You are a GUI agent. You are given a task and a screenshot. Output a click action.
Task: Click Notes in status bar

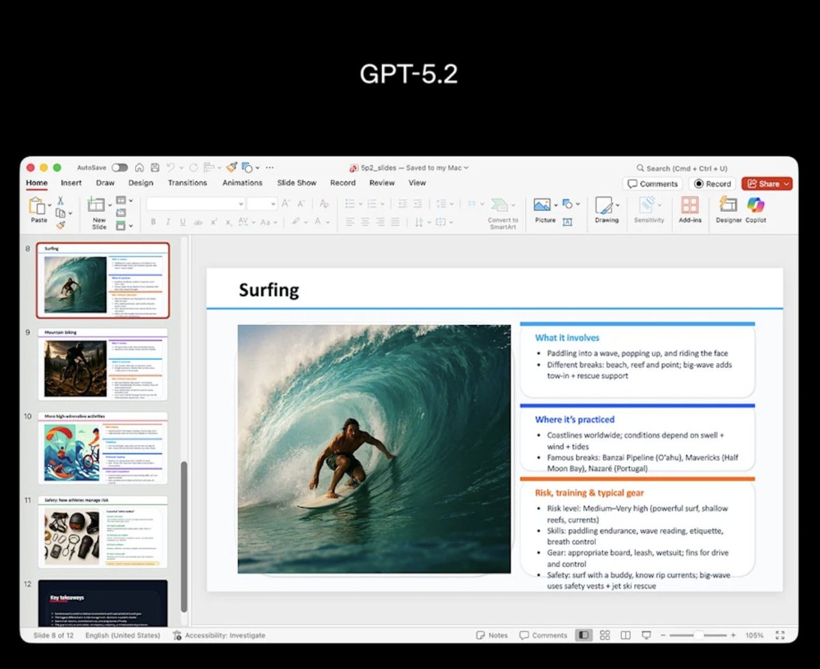pos(492,636)
